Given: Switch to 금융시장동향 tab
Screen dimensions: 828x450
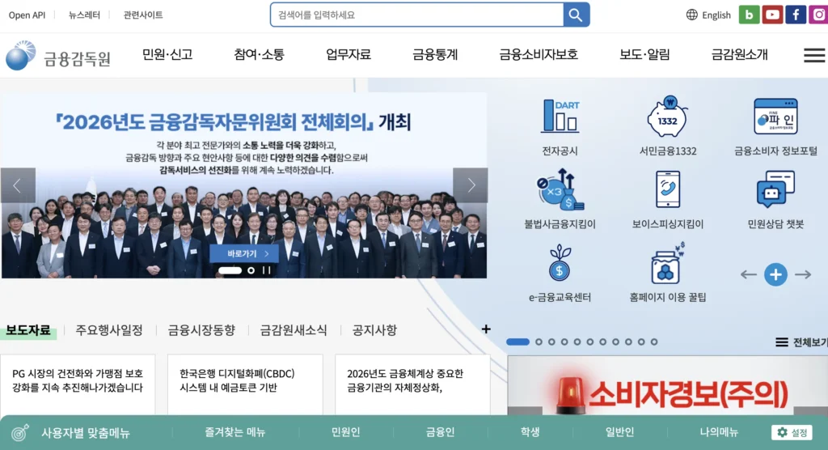Looking at the screenshot, I should pyautogui.click(x=201, y=330).
